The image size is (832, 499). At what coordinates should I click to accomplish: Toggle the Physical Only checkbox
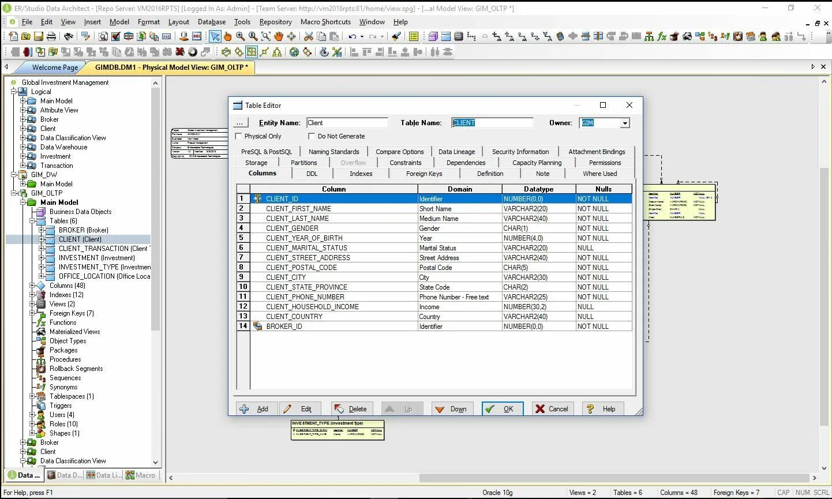pos(239,136)
